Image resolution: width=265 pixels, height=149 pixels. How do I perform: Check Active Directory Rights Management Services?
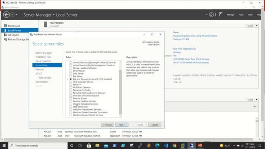tap(71, 65)
